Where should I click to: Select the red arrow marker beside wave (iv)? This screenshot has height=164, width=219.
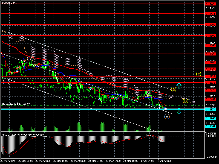coord(25,60)
